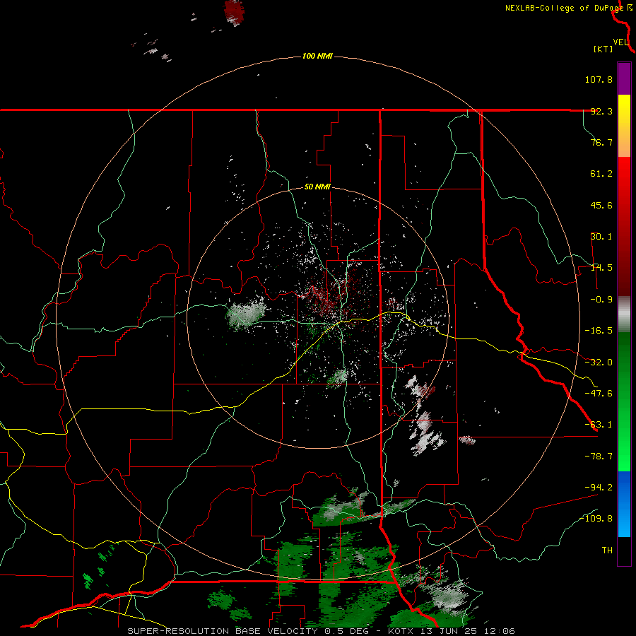Select the -16.5 velocity scale value
The height and width of the screenshot is (636, 636).
tap(599, 331)
